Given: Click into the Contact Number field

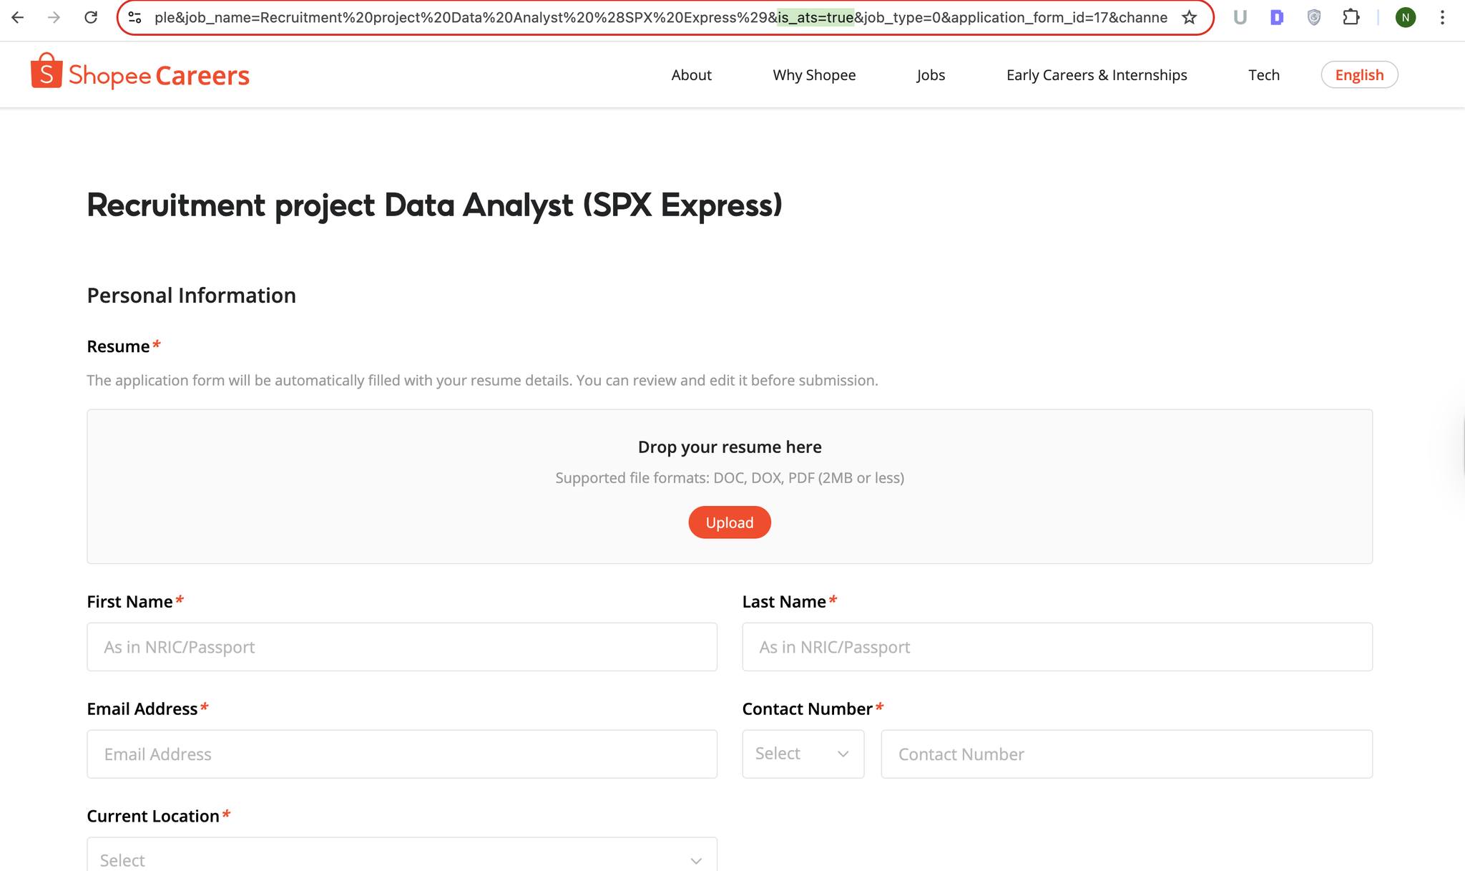Looking at the screenshot, I should pyautogui.click(x=1127, y=754).
